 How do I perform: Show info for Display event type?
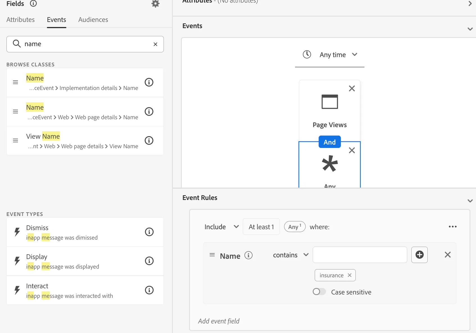coord(149,261)
